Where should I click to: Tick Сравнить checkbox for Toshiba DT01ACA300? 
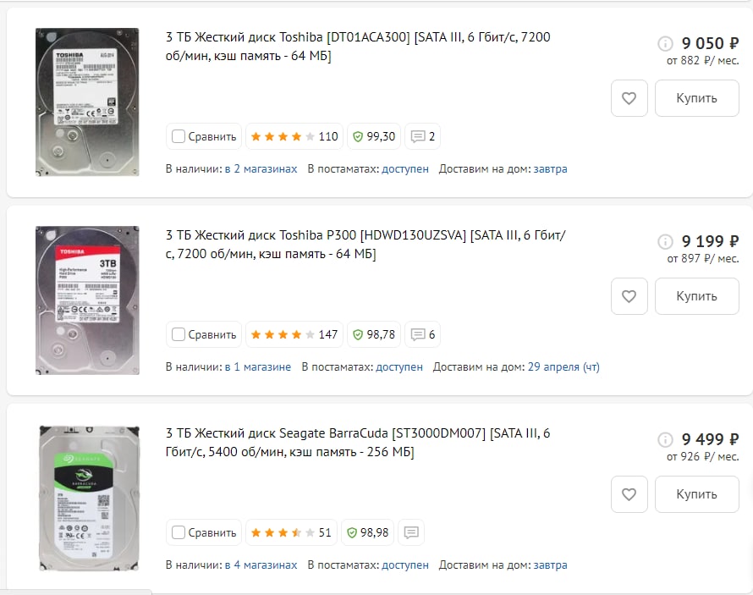(179, 136)
